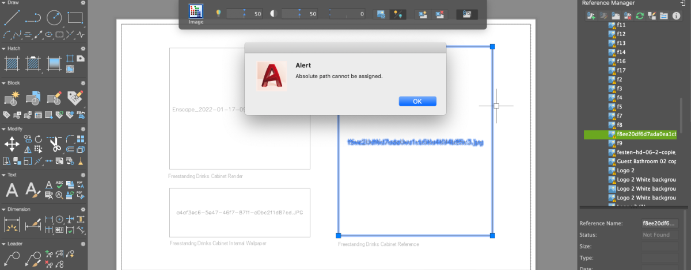This screenshot has height=270, width=691.
Task: Click the contrast half-circle icon
Action: click(x=274, y=13)
